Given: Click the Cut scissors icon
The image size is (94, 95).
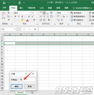Looking at the screenshot, I should [9, 13].
